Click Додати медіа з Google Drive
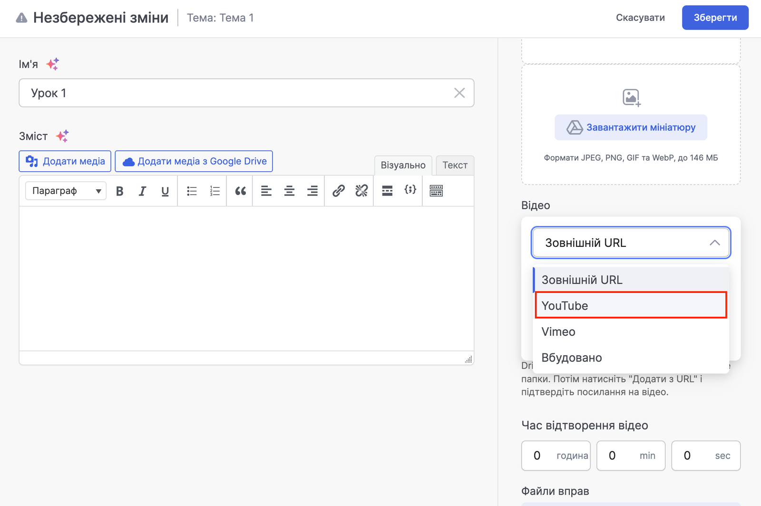 [x=194, y=161]
